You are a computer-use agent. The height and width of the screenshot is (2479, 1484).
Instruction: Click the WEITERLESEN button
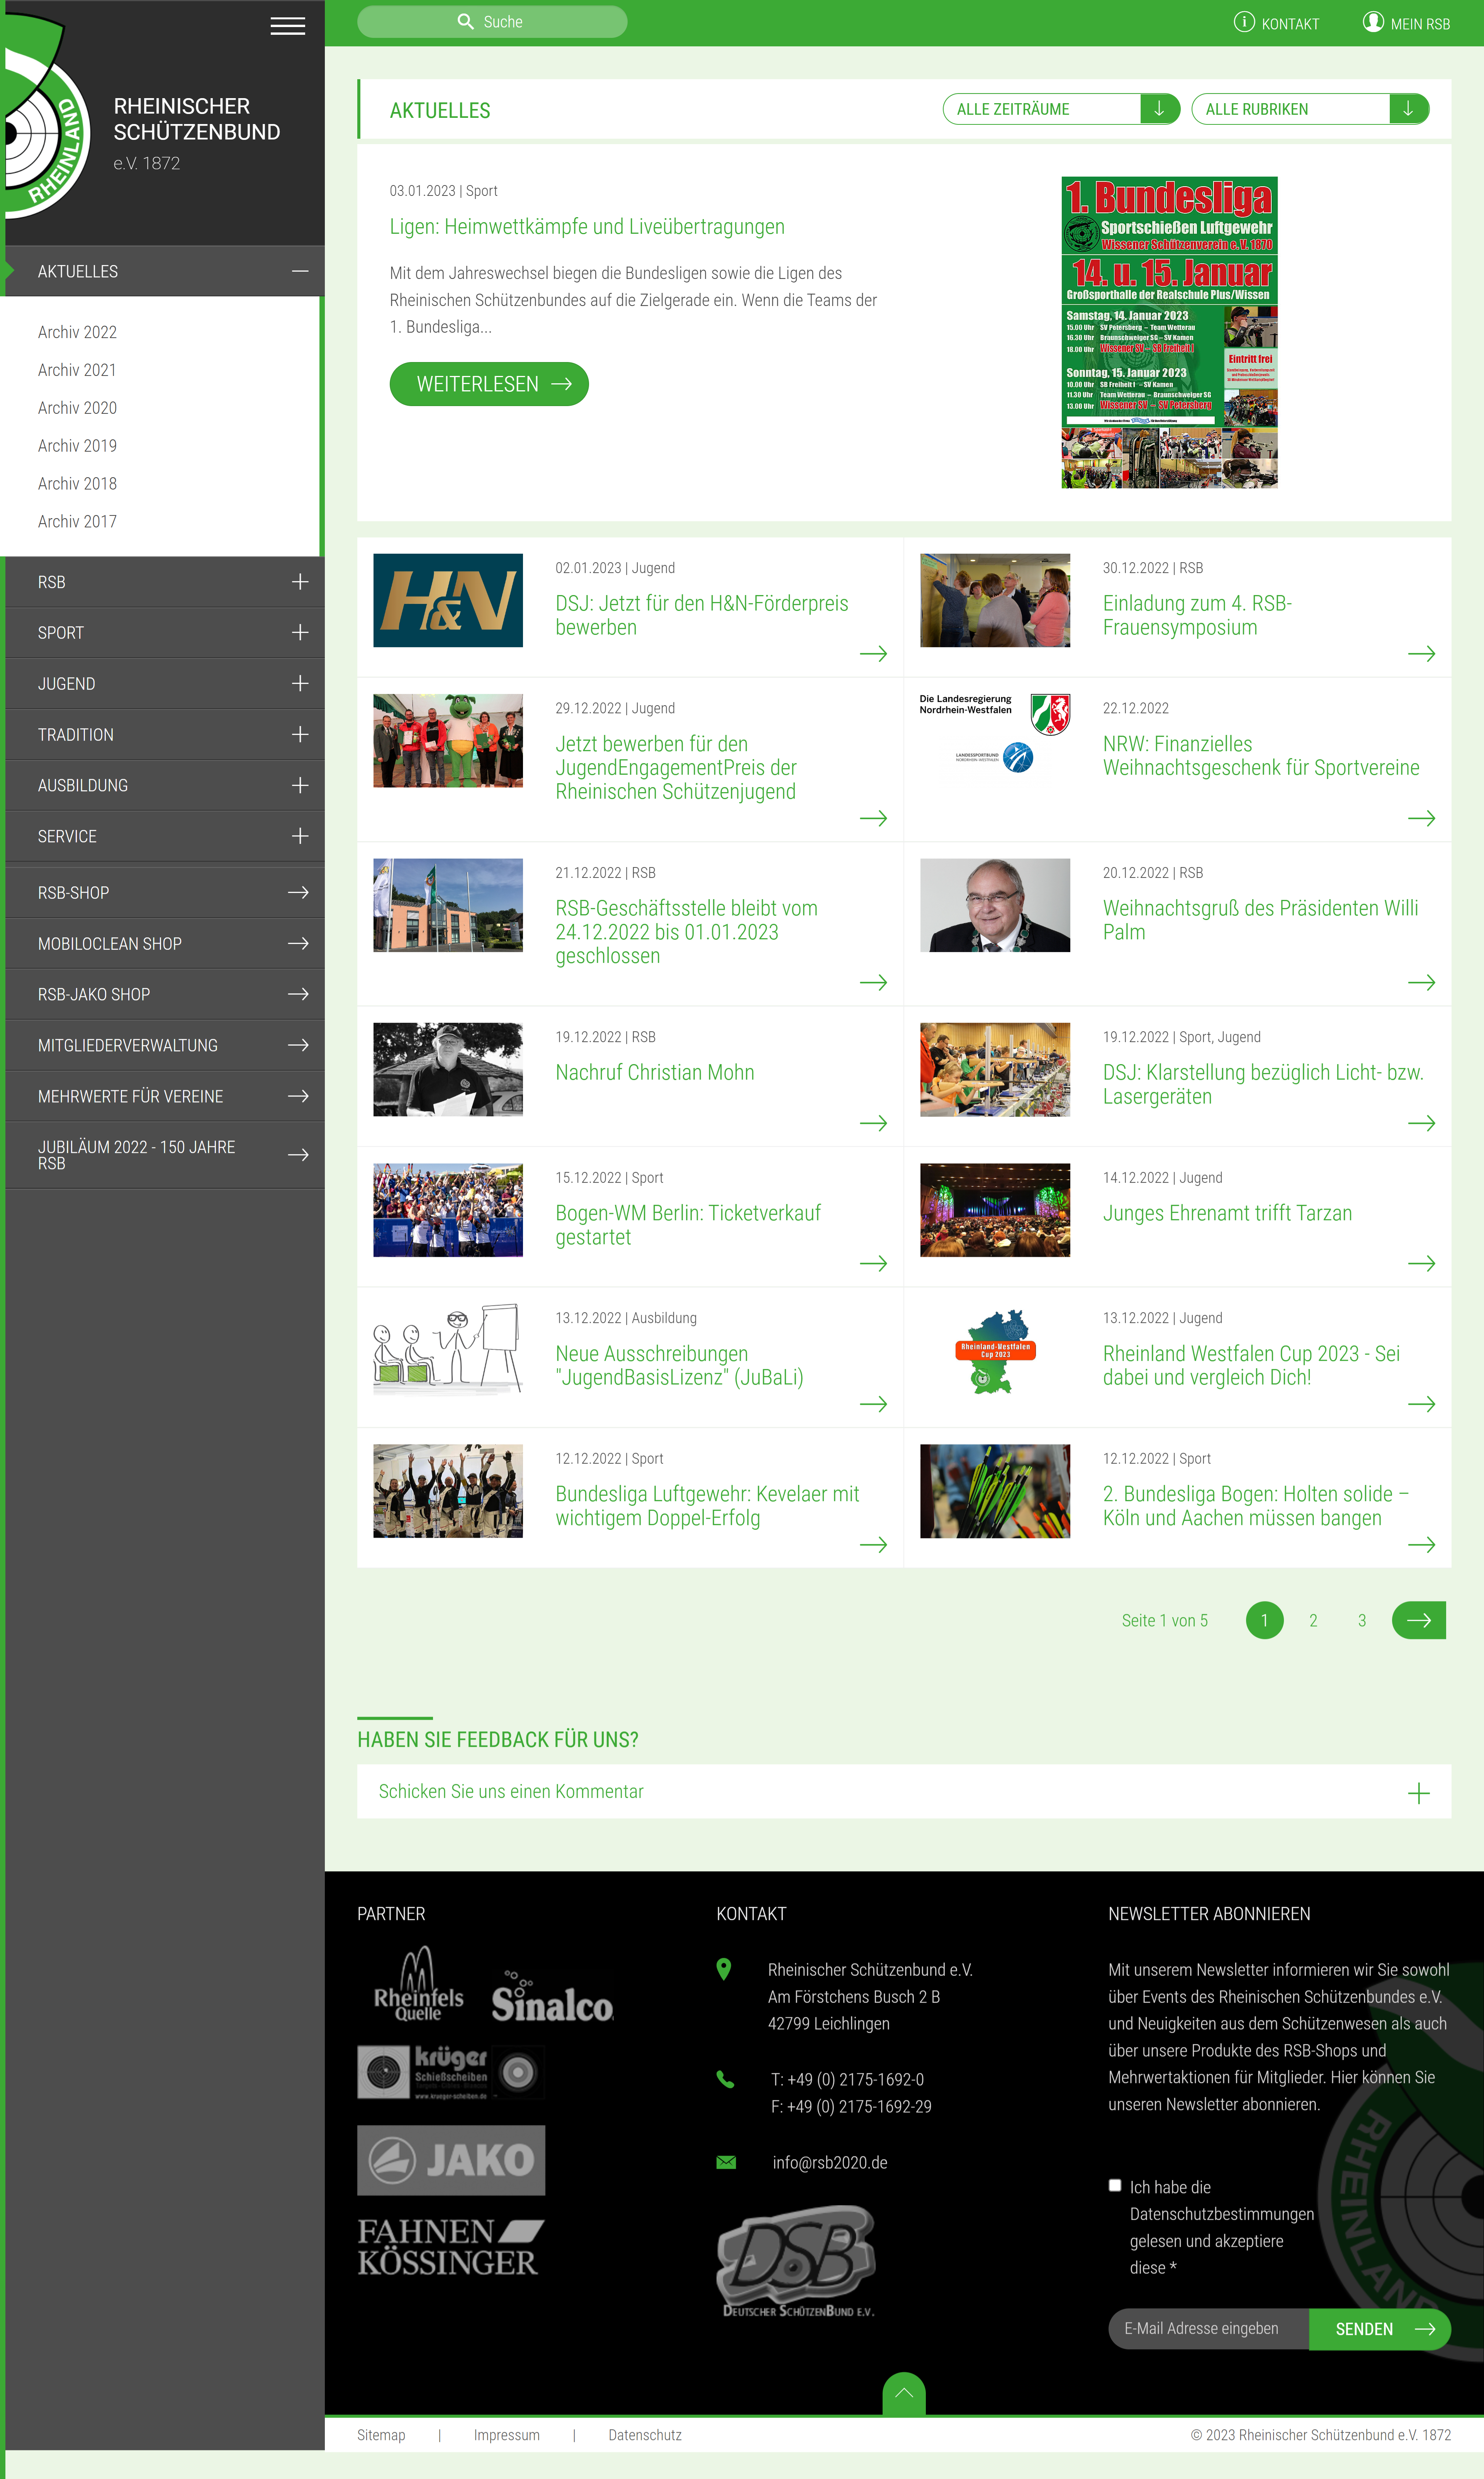pos(489,384)
